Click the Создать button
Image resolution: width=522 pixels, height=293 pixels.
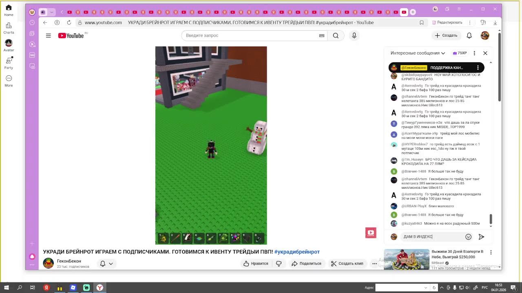click(x=446, y=35)
